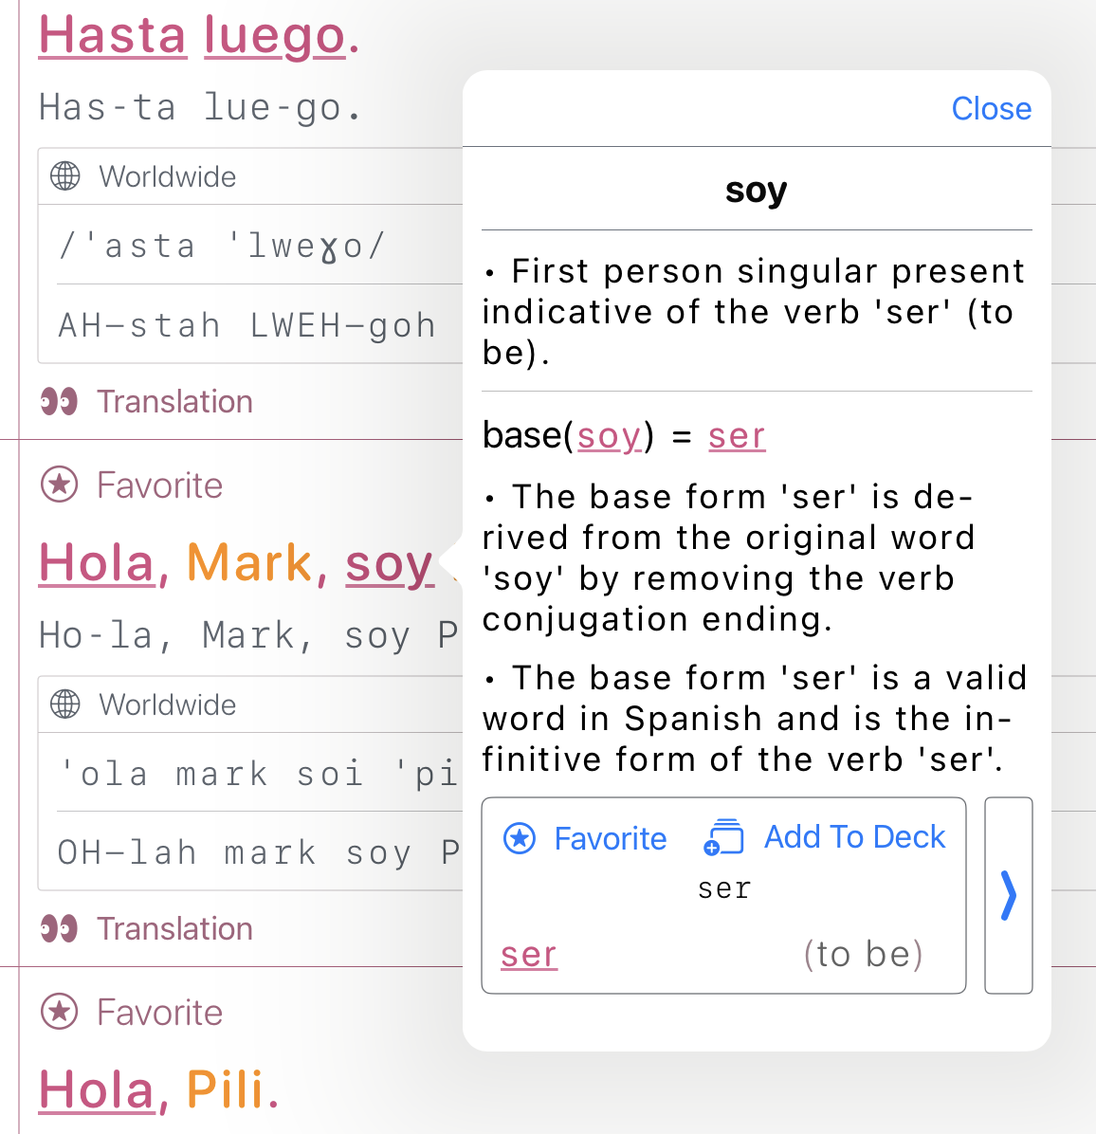
Task: Tap the orange name 'Mark'
Action: [x=249, y=564]
